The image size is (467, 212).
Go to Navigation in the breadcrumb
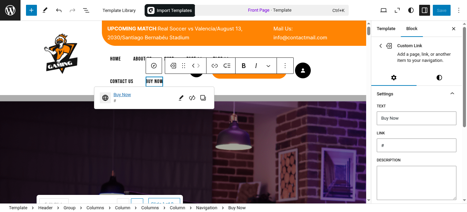point(206,208)
